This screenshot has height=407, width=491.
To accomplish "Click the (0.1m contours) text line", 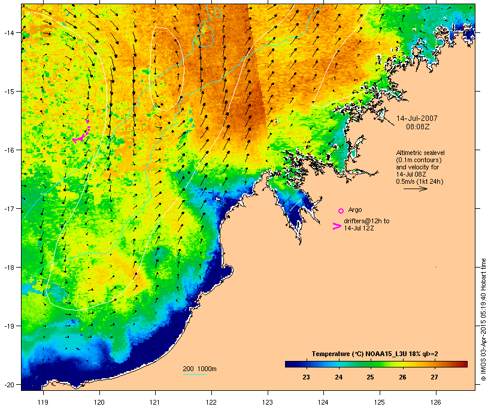I will pos(419,160).
